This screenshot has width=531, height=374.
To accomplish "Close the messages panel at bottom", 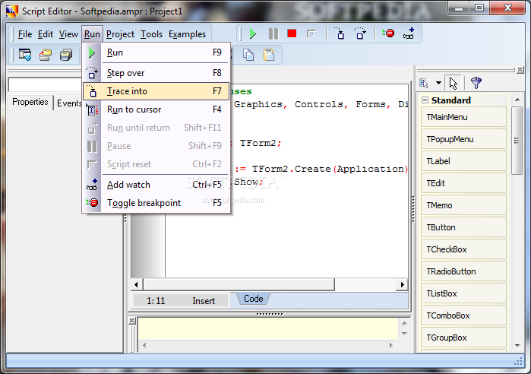I will [x=132, y=321].
